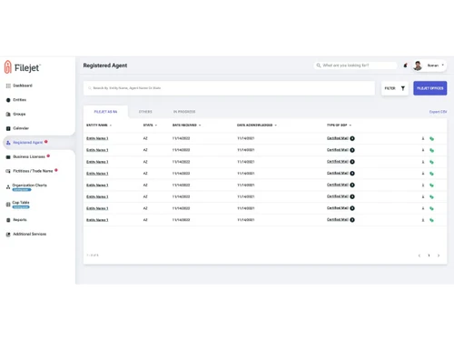
Task: Open Fictitious / Trade Name section
Action: click(x=30, y=171)
